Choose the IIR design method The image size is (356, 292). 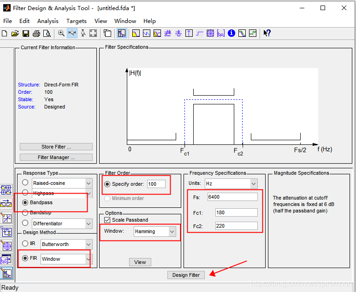[25, 244]
